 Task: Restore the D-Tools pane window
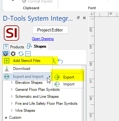pyautogui.click(x=78, y=18)
